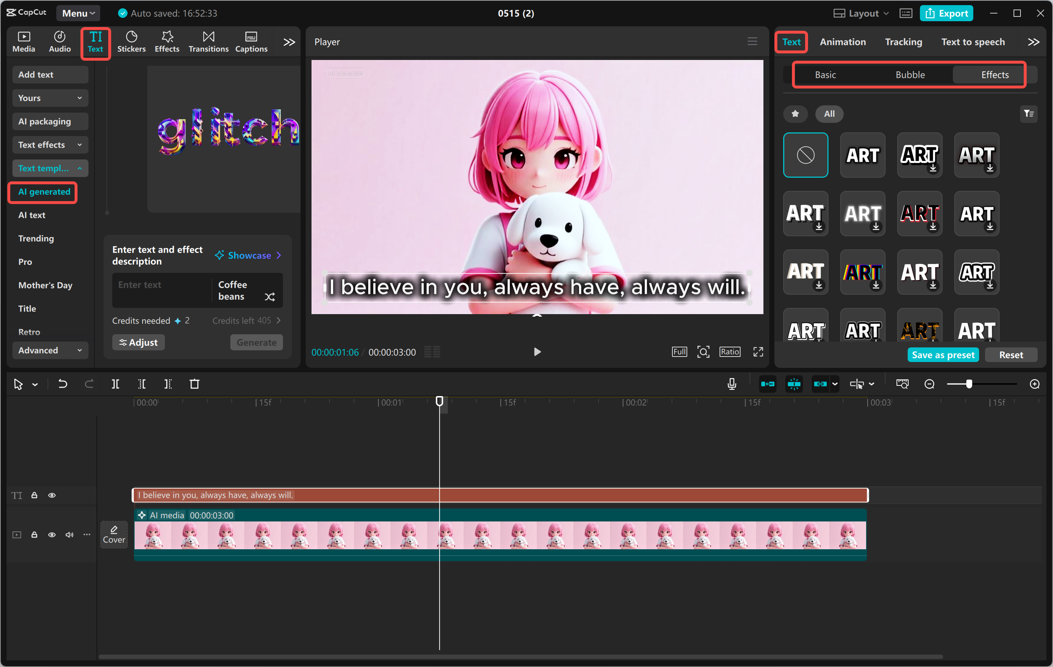Mute the AI media track

pyautogui.click(x=69, y=535)
